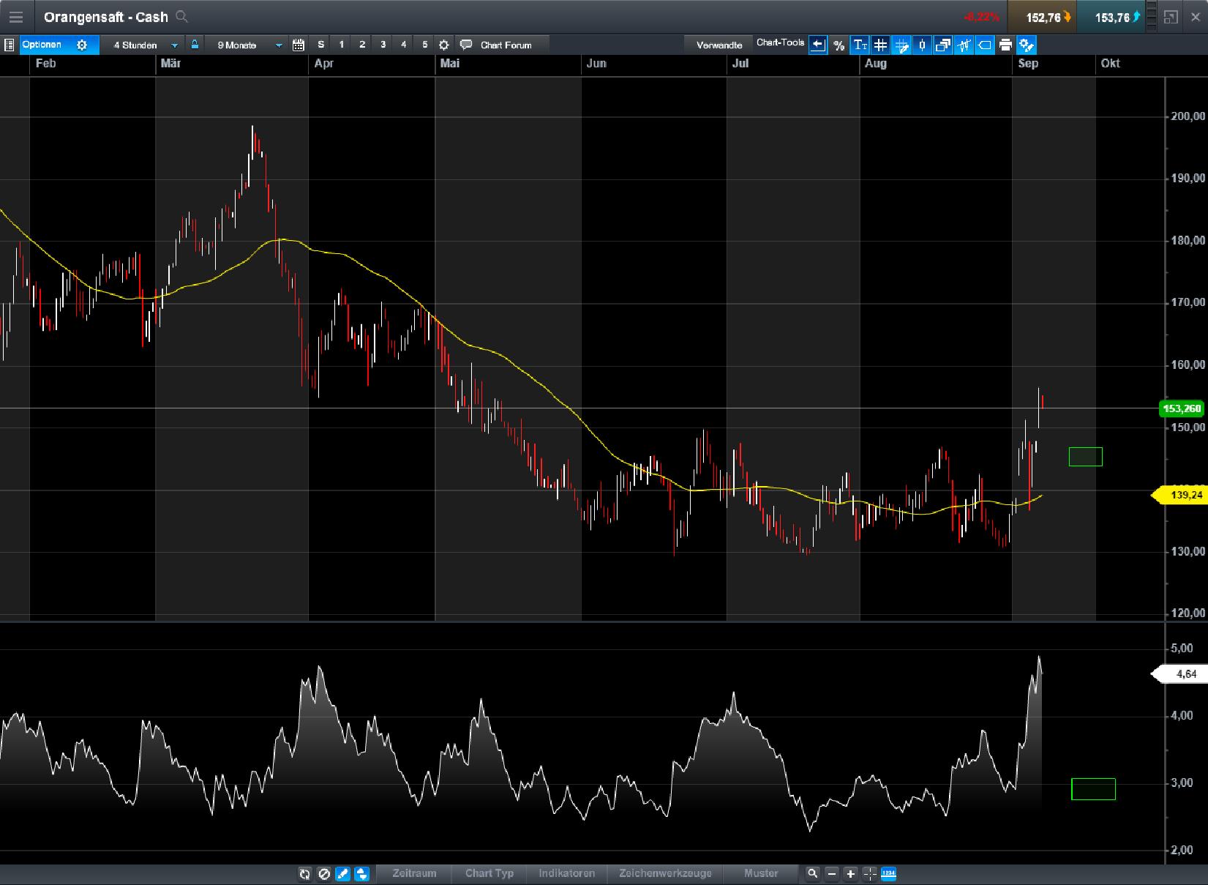Open the Zeichenwerkzeuge menu

tap(664, 873)
